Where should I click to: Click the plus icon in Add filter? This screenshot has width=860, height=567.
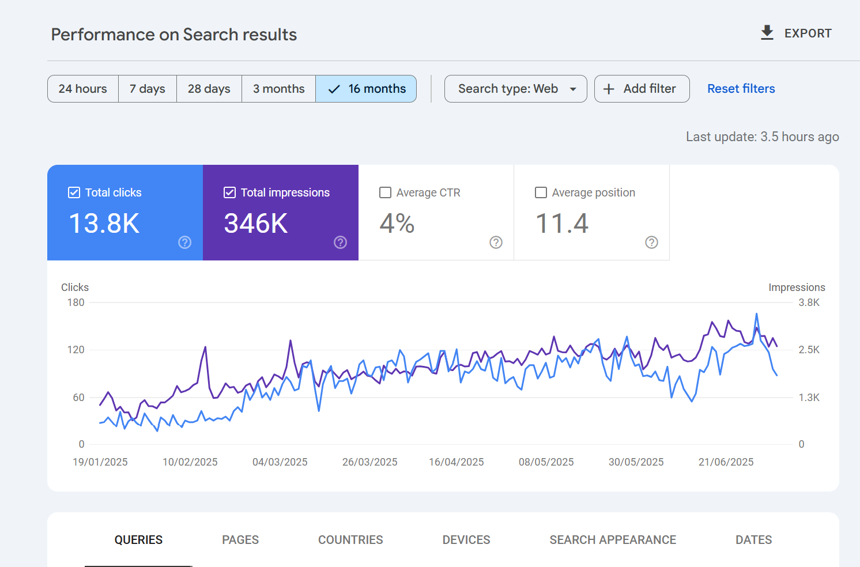point(609,89)
